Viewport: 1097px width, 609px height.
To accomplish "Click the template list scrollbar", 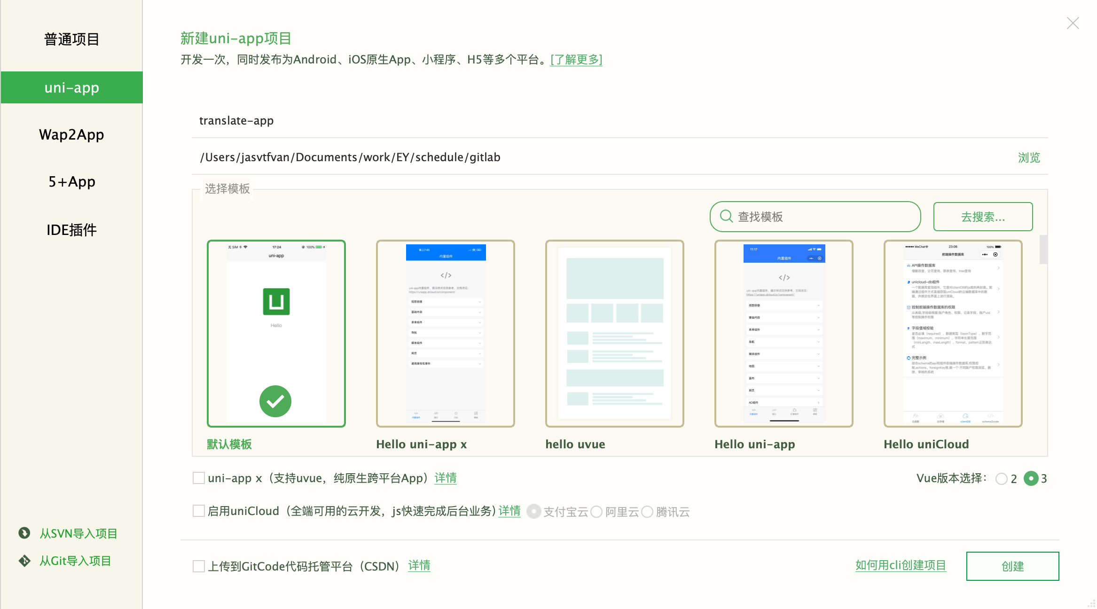I will [x=1043, y=250].
